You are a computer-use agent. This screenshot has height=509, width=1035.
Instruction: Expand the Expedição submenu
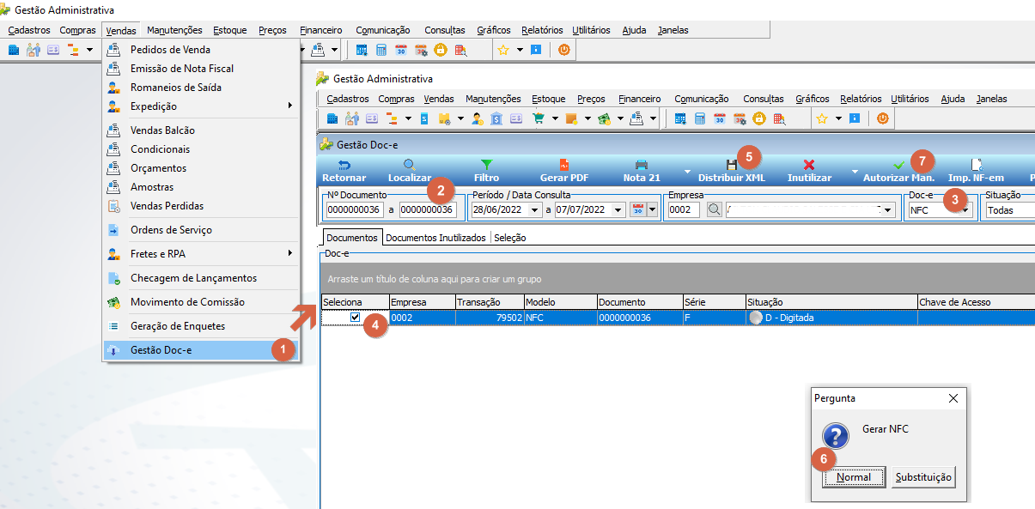pos(200,106)
